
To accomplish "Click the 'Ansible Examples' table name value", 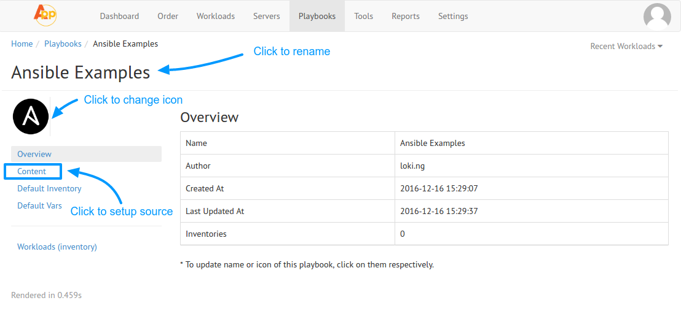I will (x=433, y=143).
